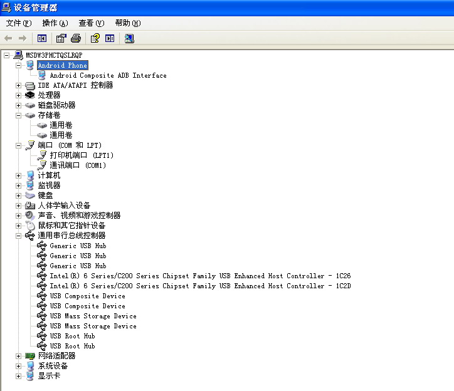This screenshot has height=391, width=454.
Task: Click the 通用串行总线控制器 USB icon
Action: click(30, 236)
